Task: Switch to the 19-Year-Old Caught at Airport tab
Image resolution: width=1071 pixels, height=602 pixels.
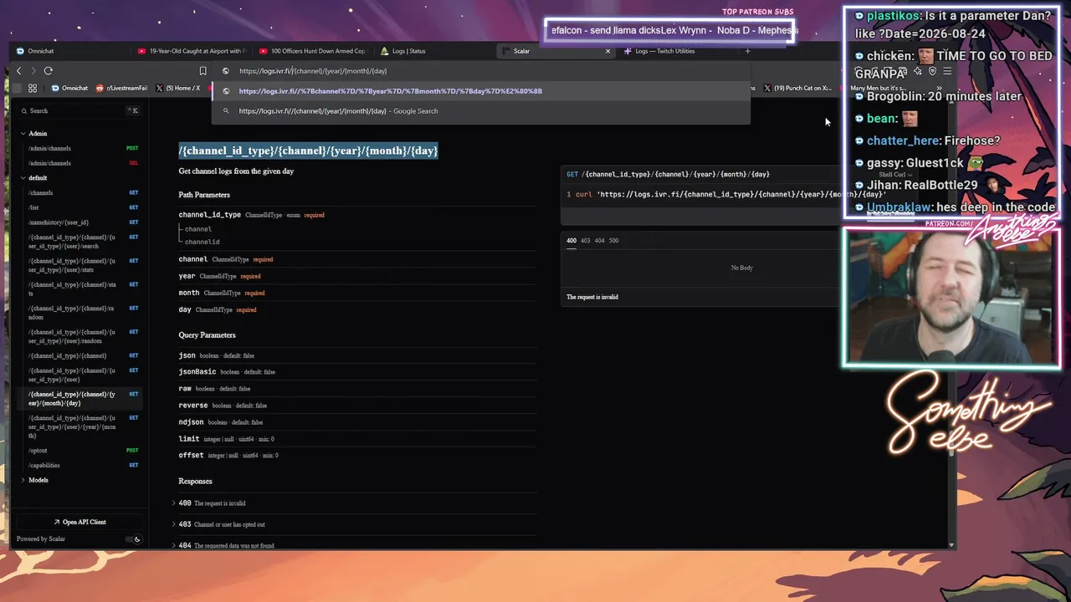Action: point(190,51)
